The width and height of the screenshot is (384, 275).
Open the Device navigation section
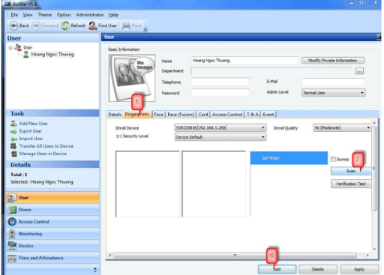pyautogui.click(x=52, y=246)
